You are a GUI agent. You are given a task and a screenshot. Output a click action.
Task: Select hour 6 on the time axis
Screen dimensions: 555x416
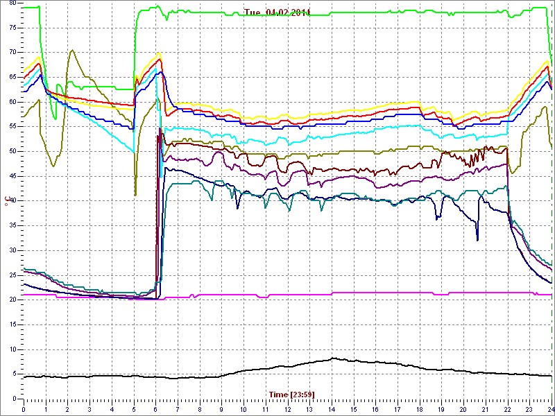[x=156, y=409]
